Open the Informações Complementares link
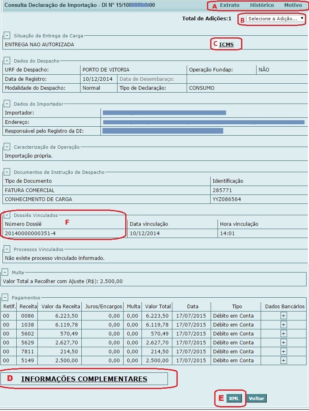The image size is (309, 411). tap(84, 379)
